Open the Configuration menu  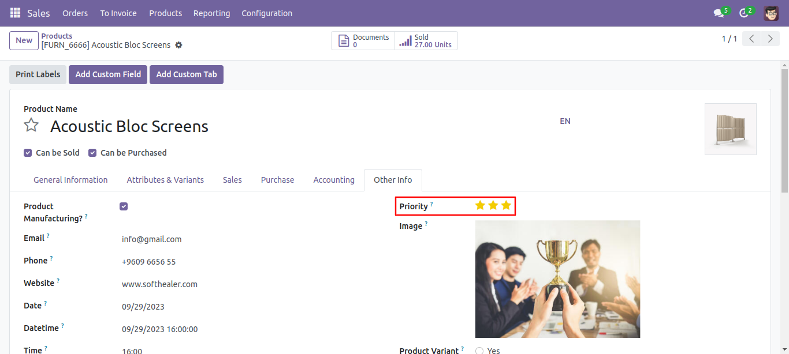[267, 13]
